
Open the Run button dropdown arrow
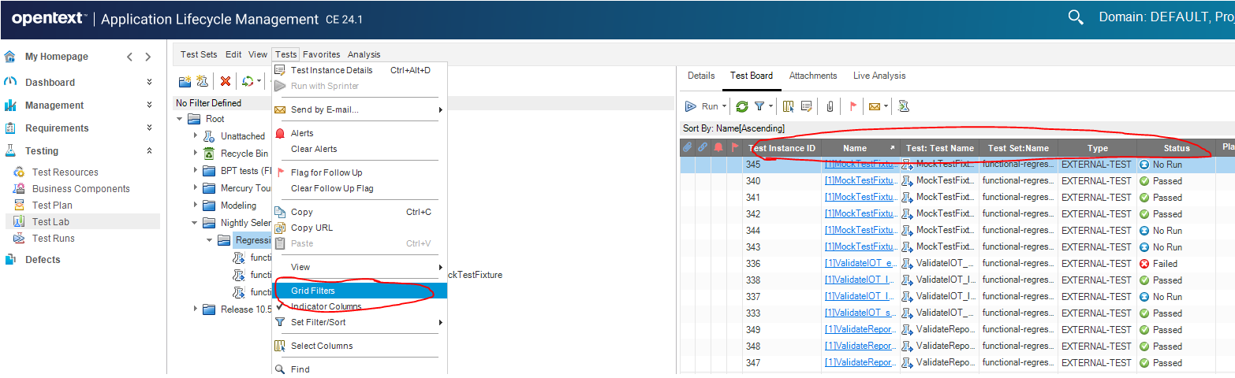[x=725, y=106]
